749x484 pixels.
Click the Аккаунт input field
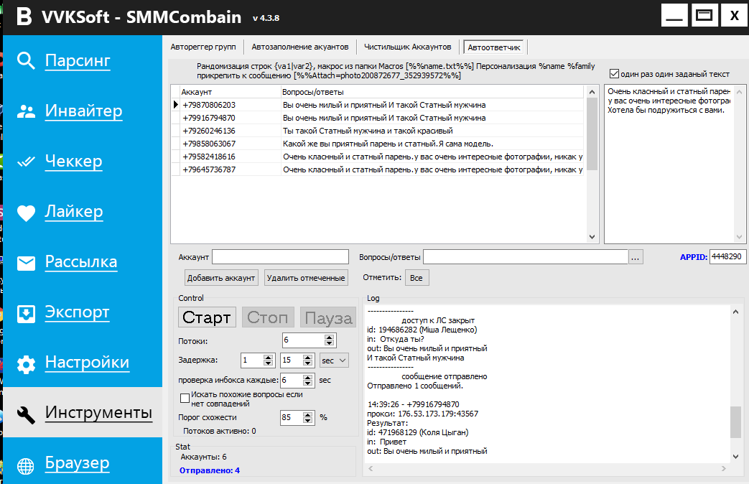pyautogui.click(x=280, y=257)
